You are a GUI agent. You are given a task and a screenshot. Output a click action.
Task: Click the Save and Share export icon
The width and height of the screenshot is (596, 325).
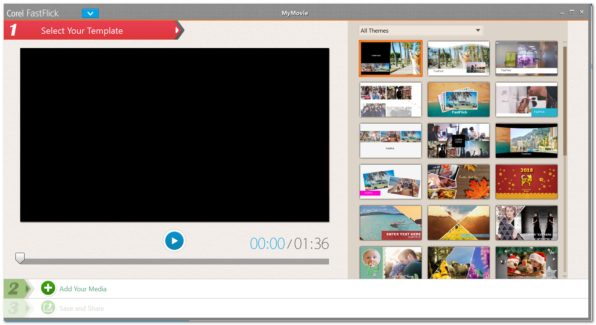48,308
